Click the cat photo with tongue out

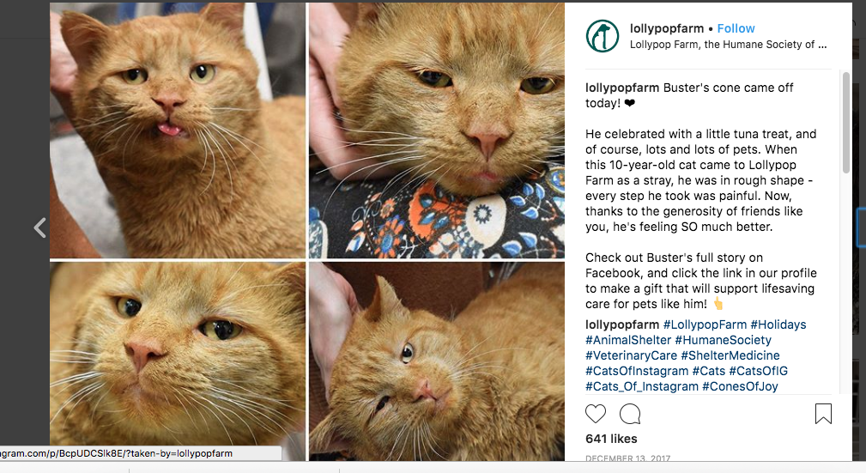178,129
